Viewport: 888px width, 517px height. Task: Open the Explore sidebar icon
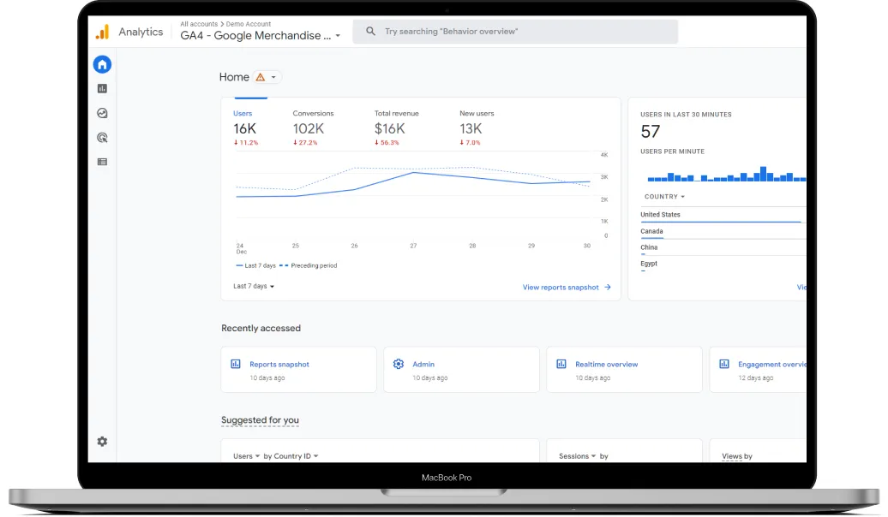pos(102,113)
